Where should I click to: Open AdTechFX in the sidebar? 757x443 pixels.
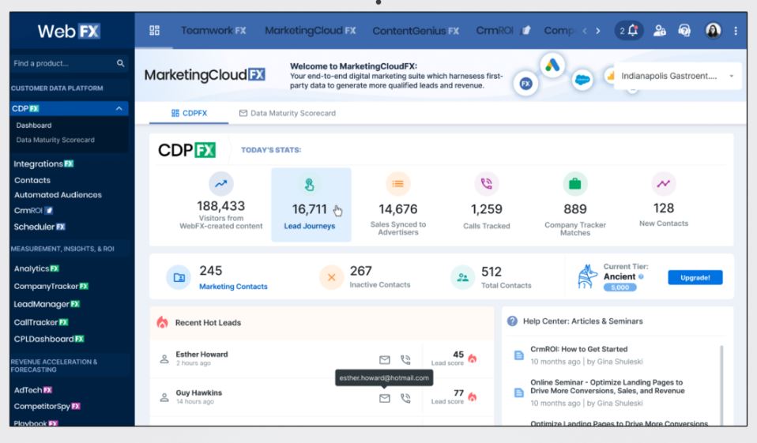pyautogui.click(x=32, y=390)
